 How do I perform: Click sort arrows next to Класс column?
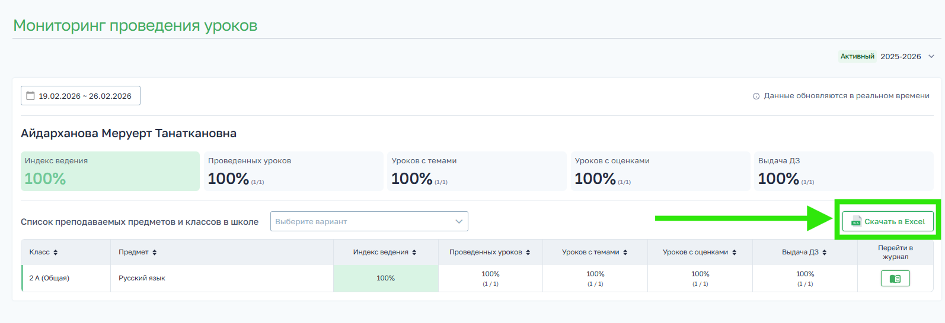[x=56, y=253]
